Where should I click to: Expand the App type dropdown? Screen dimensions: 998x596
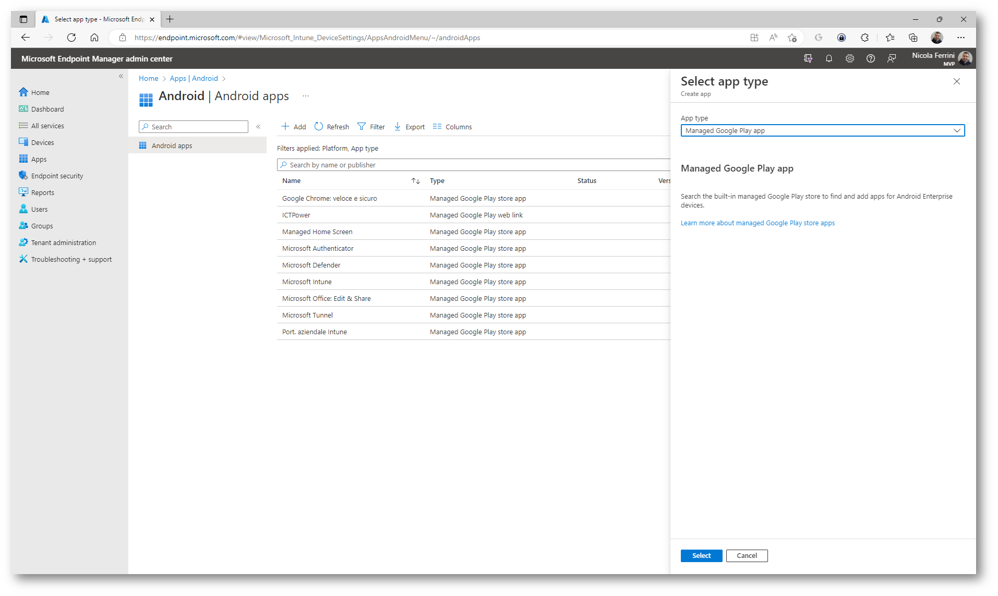[823, 130]
